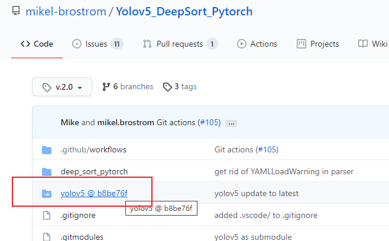389x241 pixels.
Task: Click the repository book icon
Action: pyautogui.click(x=15, y=11)
